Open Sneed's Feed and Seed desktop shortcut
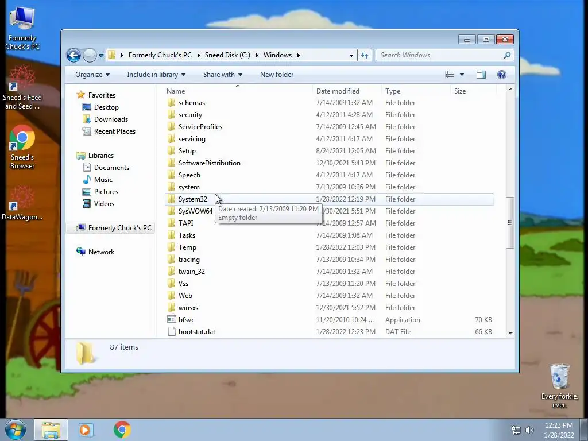The height and width of the screenshot is (441, 588). click(x=22, y=88)
